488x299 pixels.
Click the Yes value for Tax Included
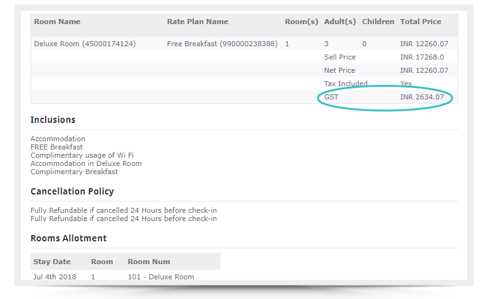tap(406, 84)
